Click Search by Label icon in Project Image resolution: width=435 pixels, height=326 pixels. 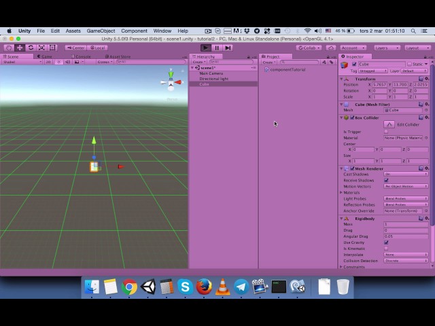(331, 62)
